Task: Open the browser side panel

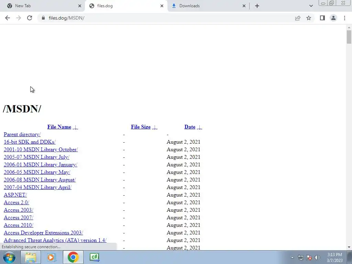Action: click(x=322, y=18)
